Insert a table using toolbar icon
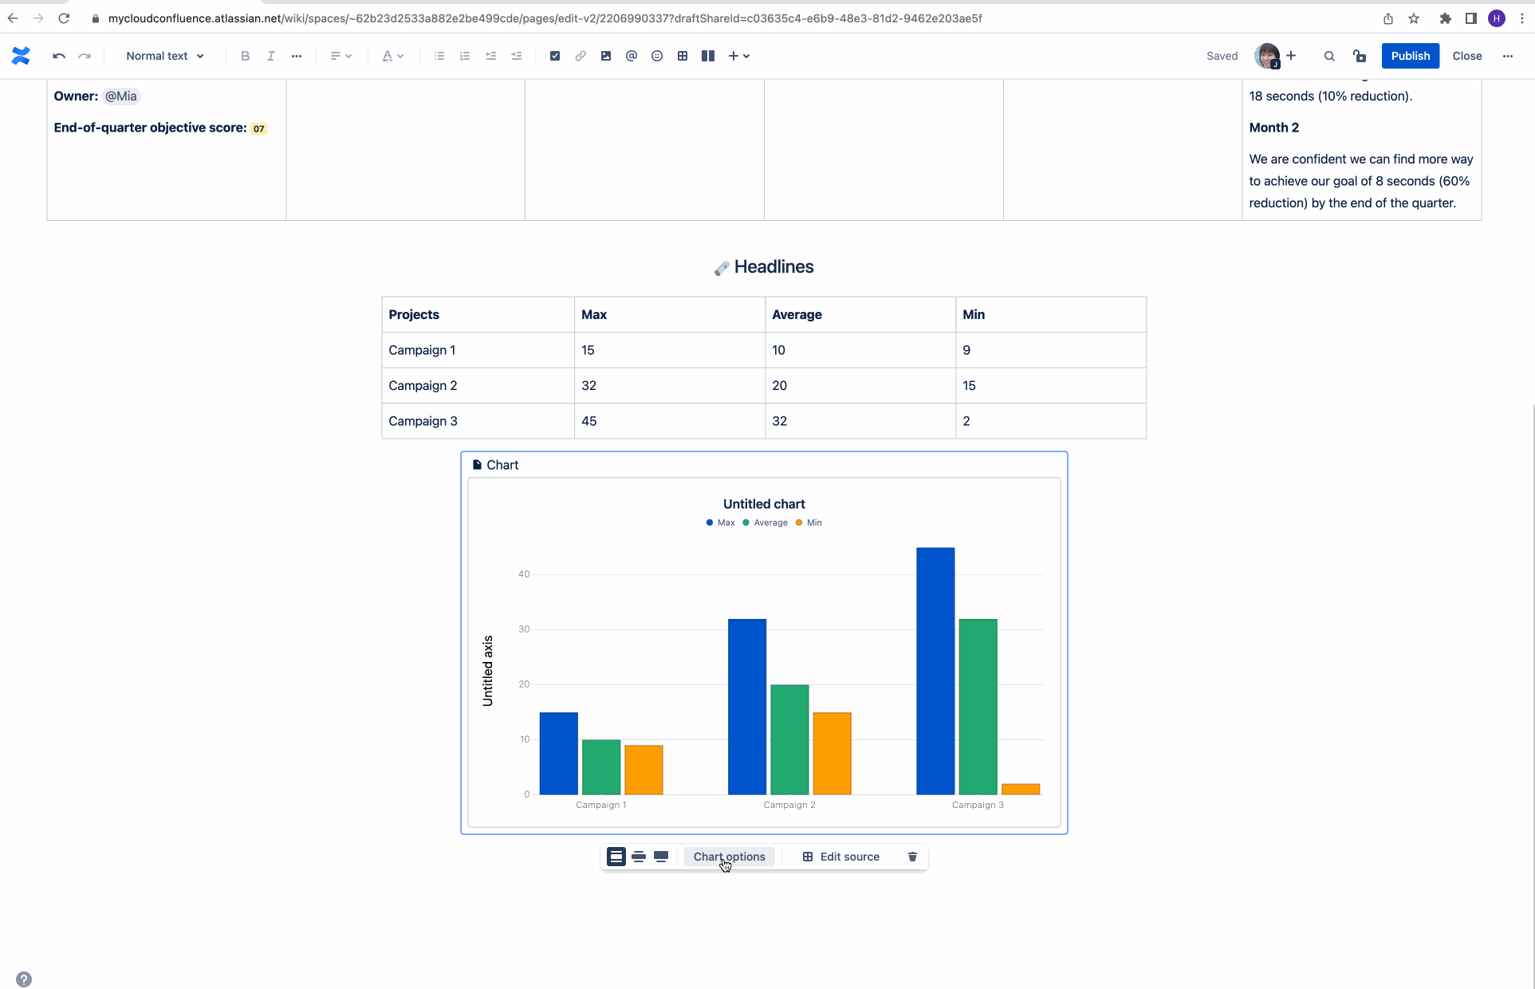Screen dimensions: 1535x989 [x=683, y=56]
